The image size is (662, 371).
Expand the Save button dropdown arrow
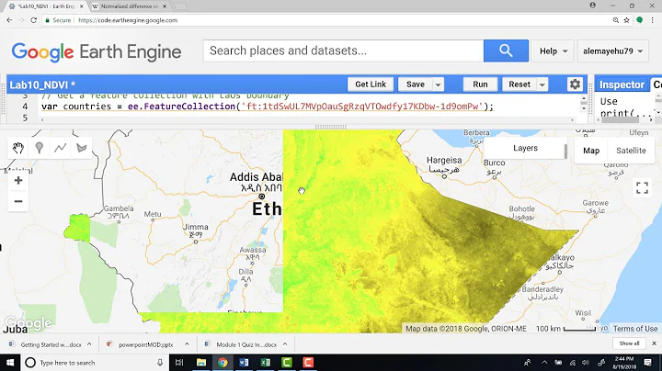pyautogui.click(x=439, y=84)
